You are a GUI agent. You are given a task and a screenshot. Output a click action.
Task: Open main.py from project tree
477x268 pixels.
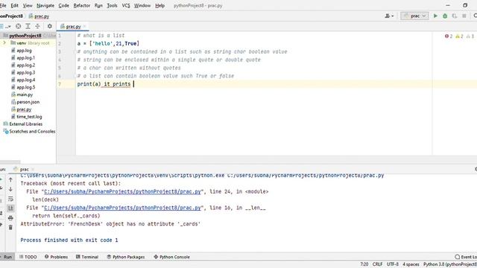point(25,95)
